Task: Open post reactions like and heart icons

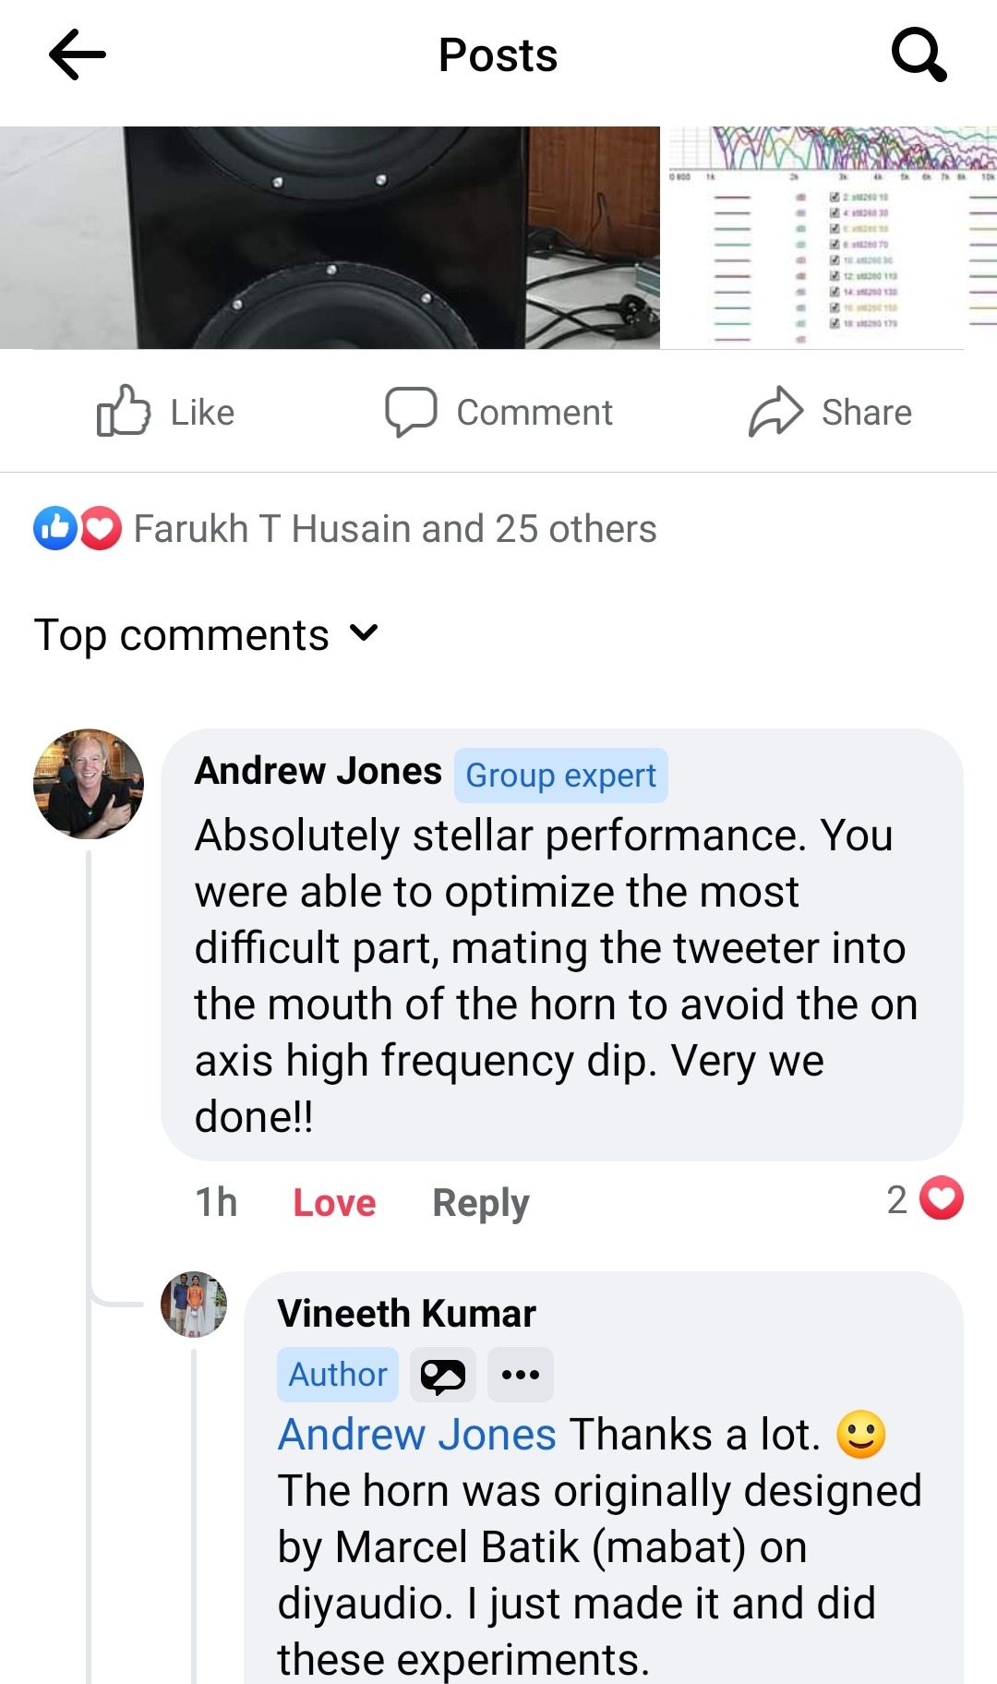Action: coord(78,529)
